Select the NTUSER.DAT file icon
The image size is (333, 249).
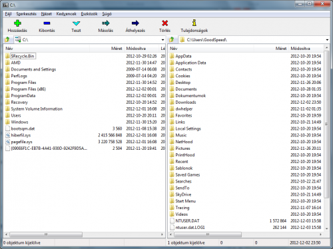[x=172, y=221]
